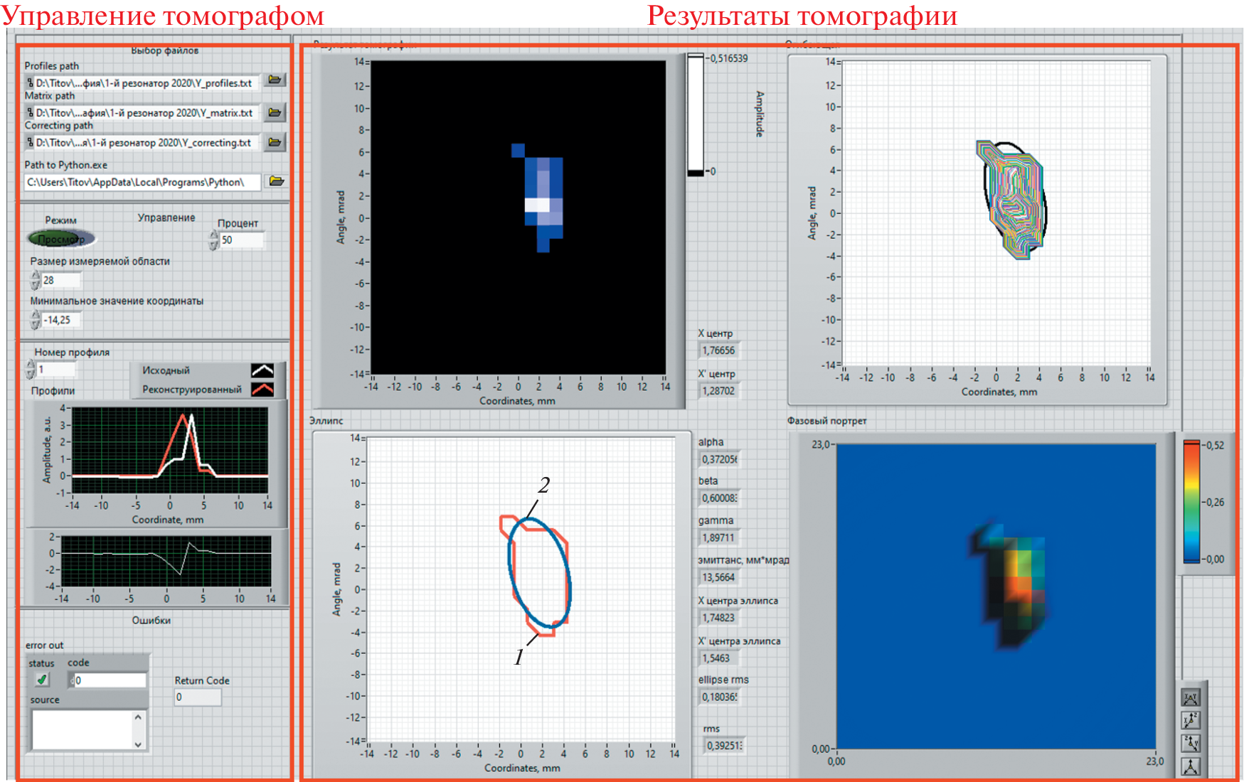
Task: Select the ZY plane view icon
Action: [1191, 744]
